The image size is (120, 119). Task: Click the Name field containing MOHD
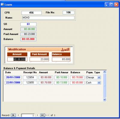[48, 18]
